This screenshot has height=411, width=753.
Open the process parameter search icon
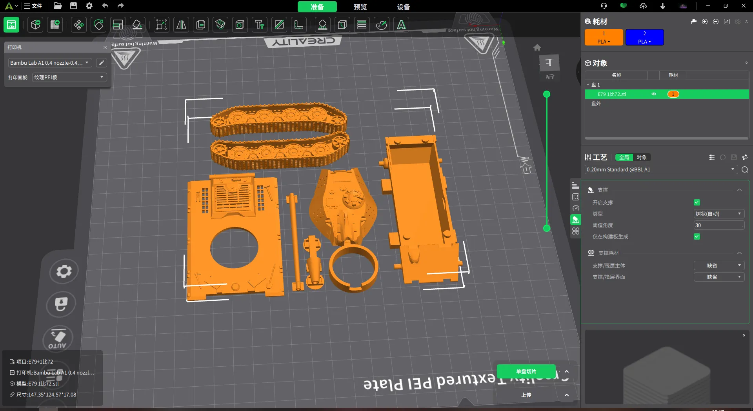(x=745, y=170)
